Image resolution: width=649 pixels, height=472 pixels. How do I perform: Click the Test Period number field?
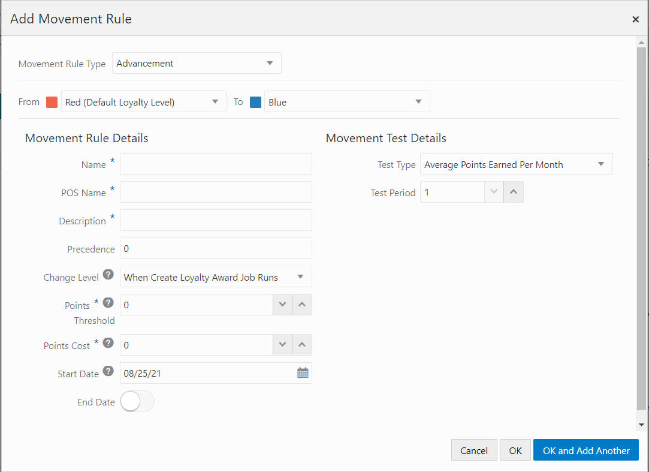[x=452, y=192]
